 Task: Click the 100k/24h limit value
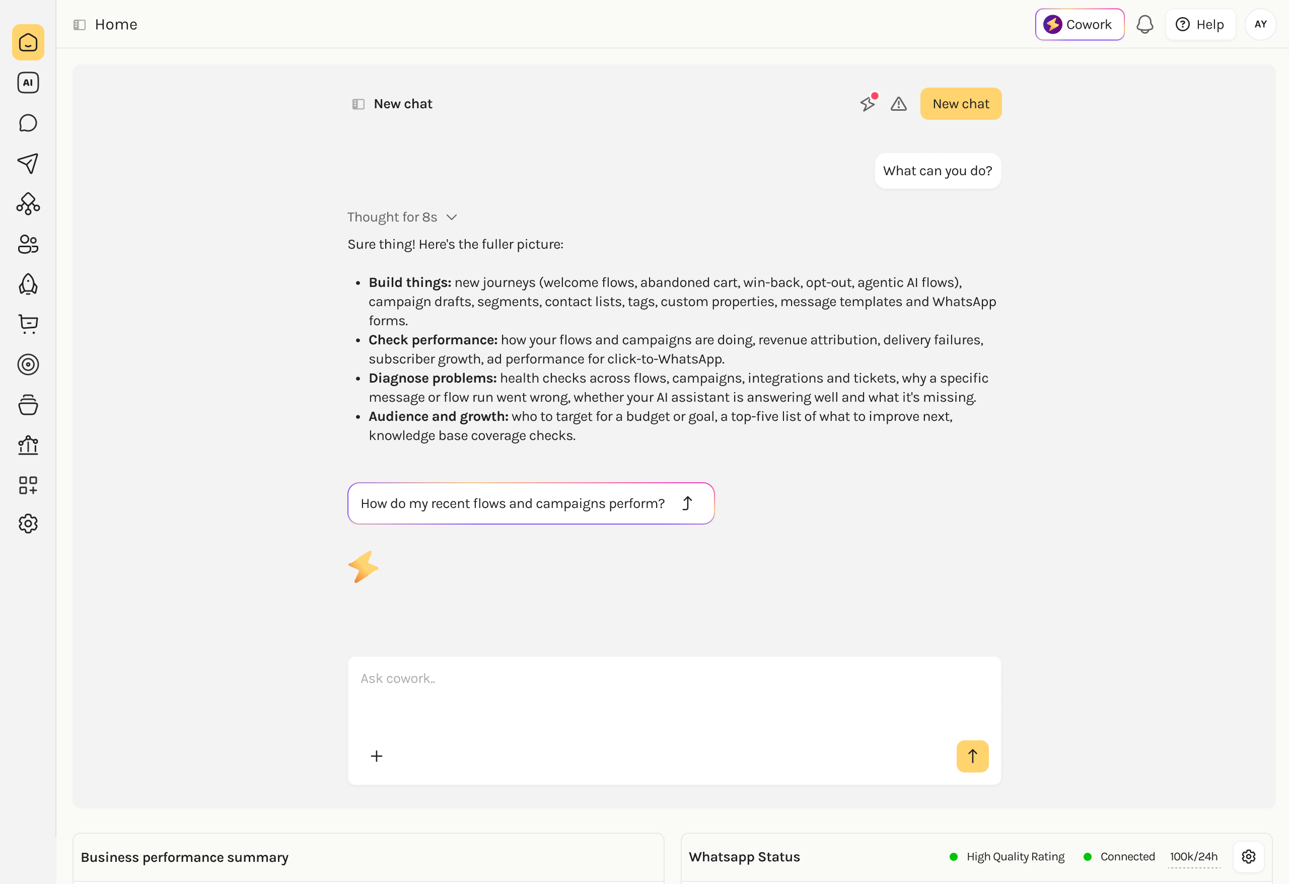point(1194,856)
